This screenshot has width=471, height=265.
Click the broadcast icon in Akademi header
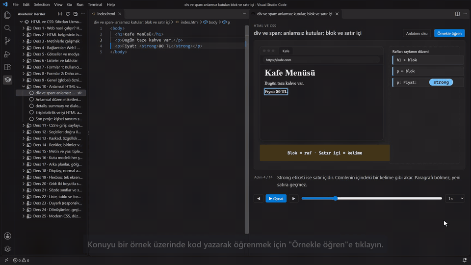click(x=60, y=14)
